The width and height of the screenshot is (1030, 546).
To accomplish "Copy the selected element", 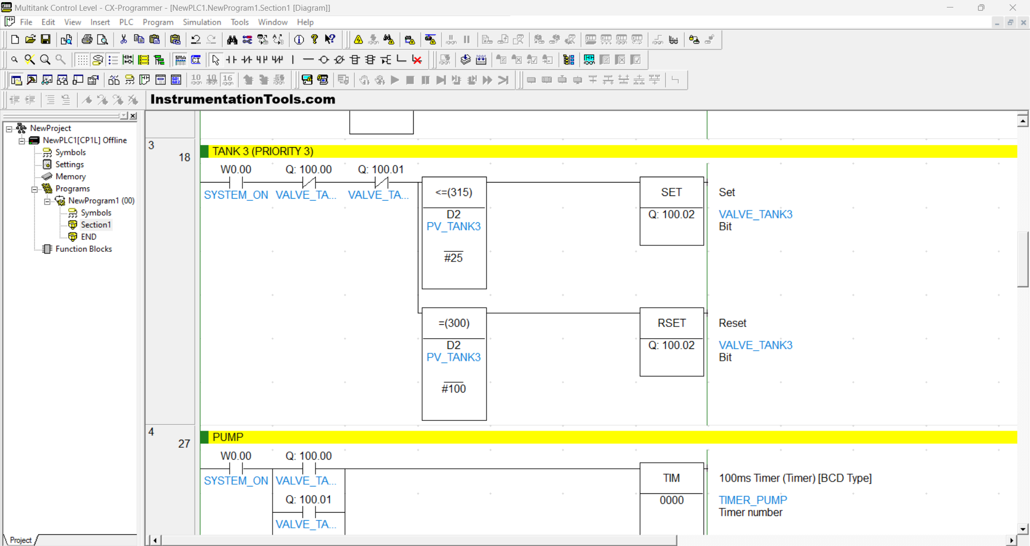I will tap(139, 40).
